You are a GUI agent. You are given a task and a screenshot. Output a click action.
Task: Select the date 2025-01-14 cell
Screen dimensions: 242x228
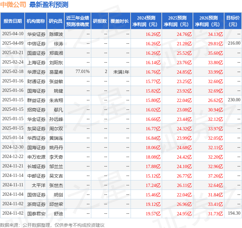13,138
